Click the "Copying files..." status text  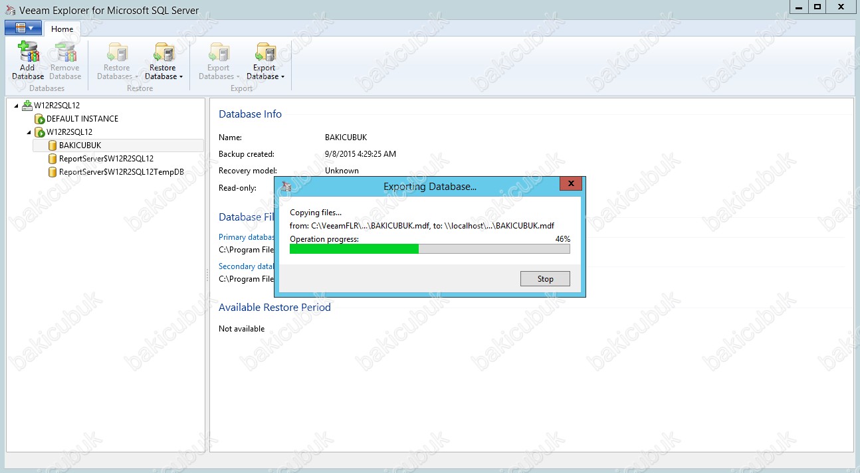316,213
